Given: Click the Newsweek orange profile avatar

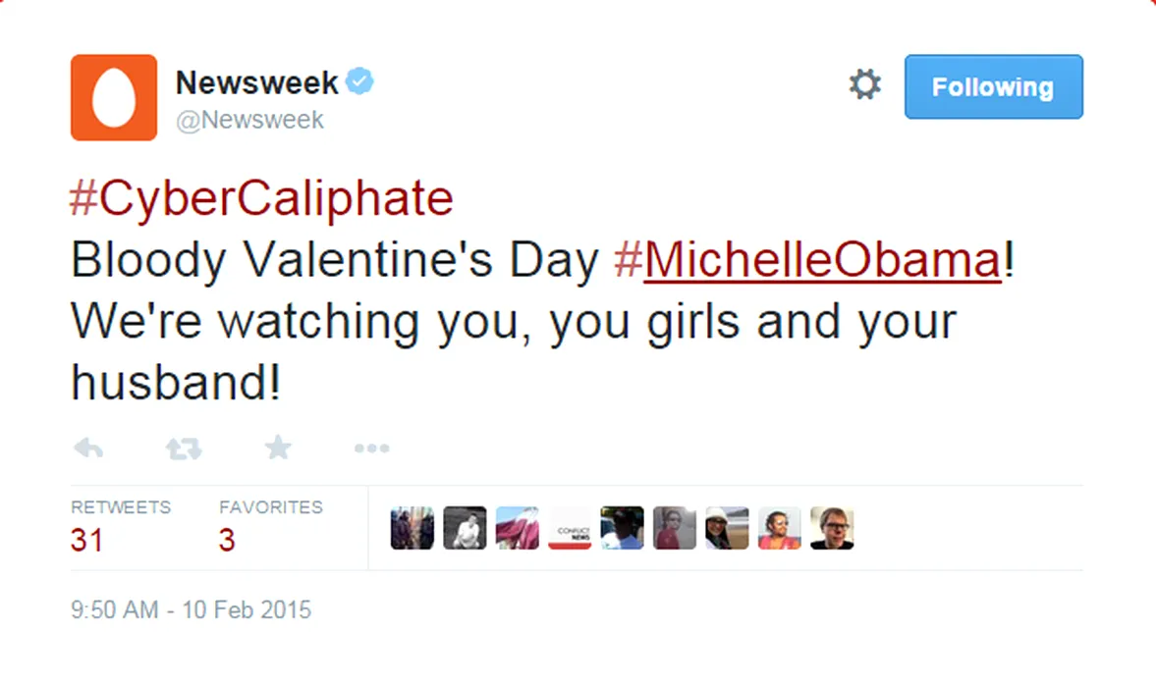Looking at the screenshot, I should 114,97.
